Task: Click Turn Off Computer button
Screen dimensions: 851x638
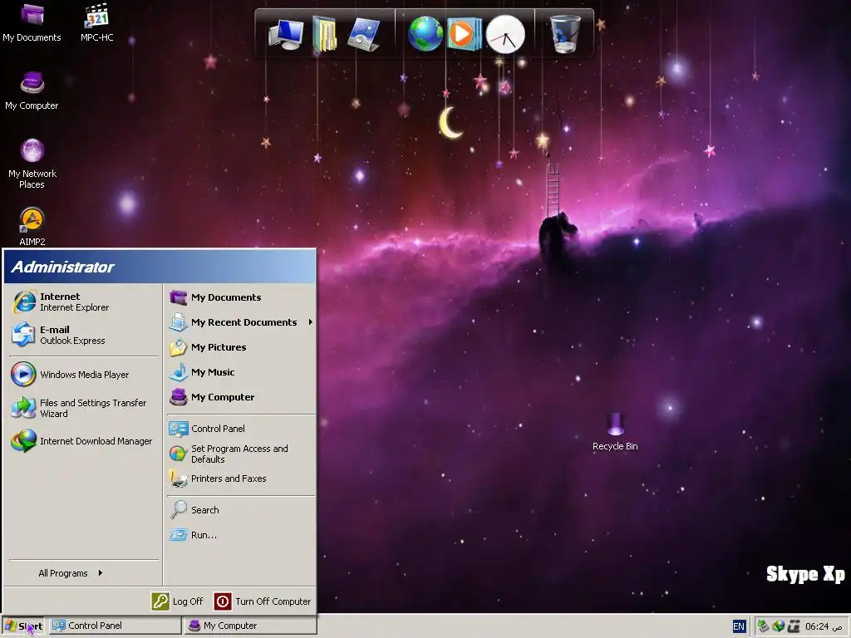Action: (263, 601)
